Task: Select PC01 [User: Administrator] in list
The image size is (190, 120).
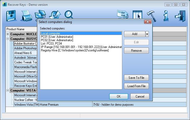Action: pyautogui.click(x=57, y=37)
